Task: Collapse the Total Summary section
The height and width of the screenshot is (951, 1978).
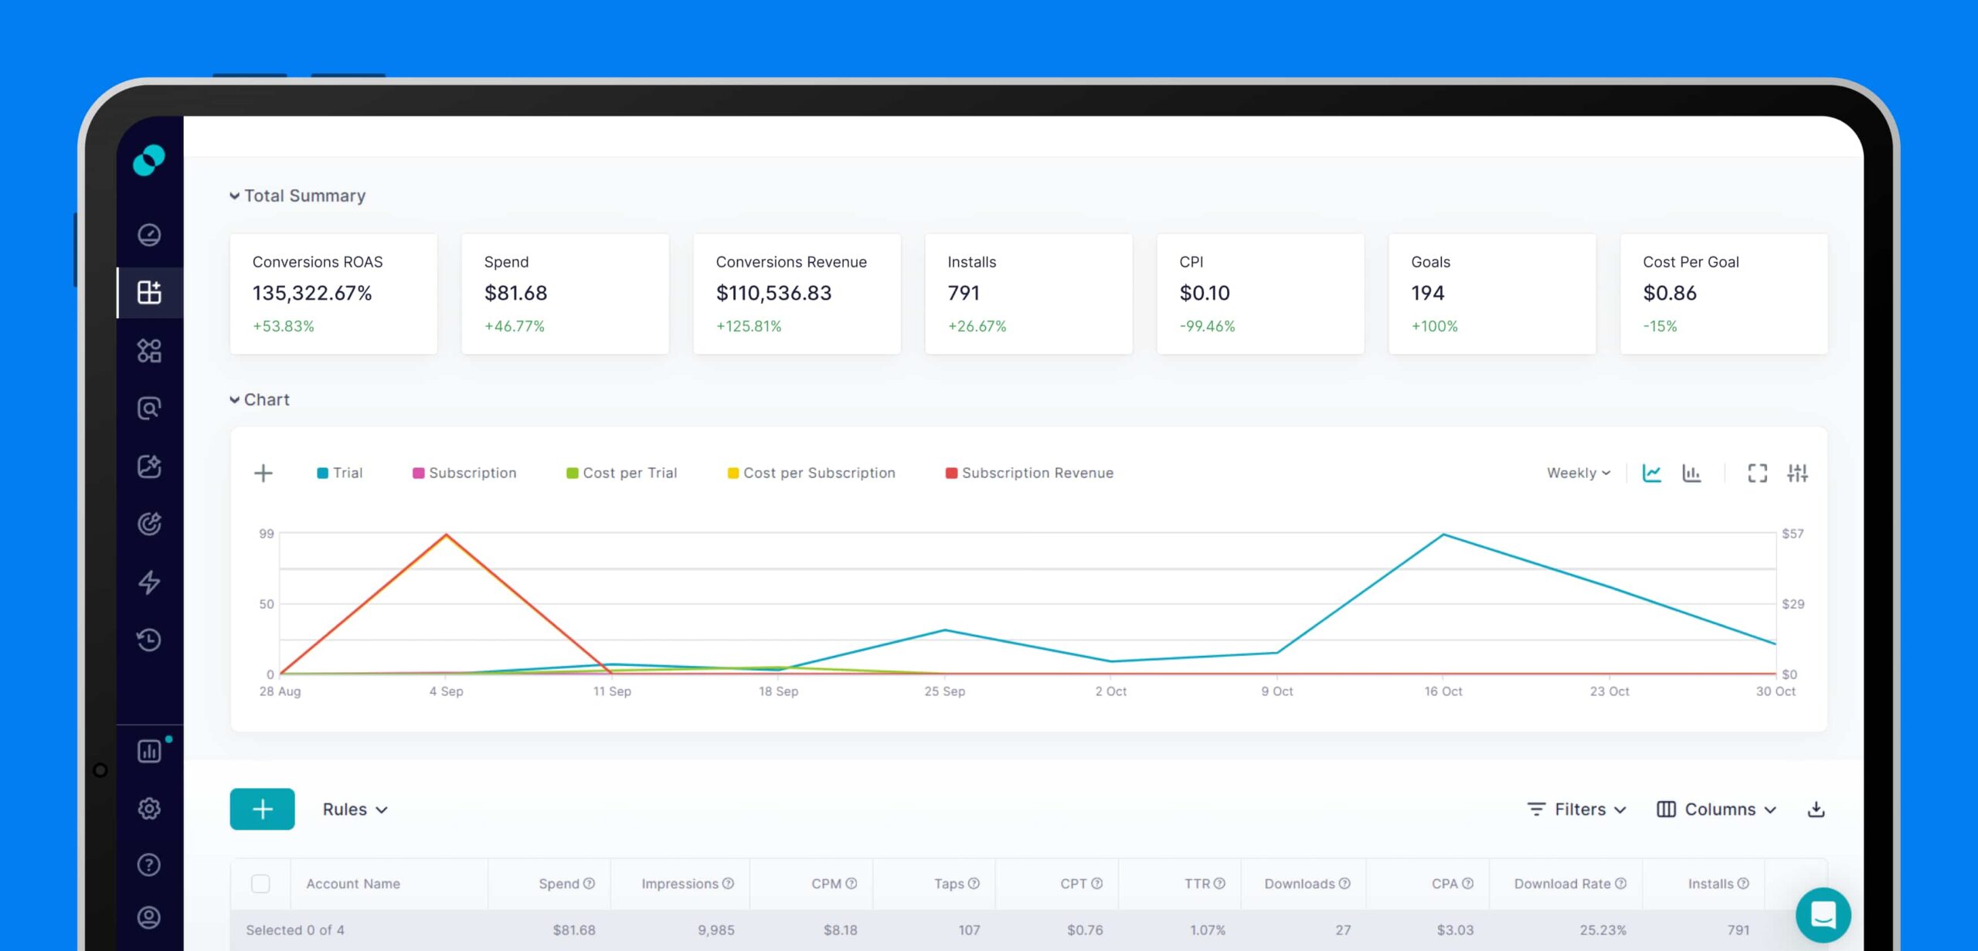Action: point(234,196)
